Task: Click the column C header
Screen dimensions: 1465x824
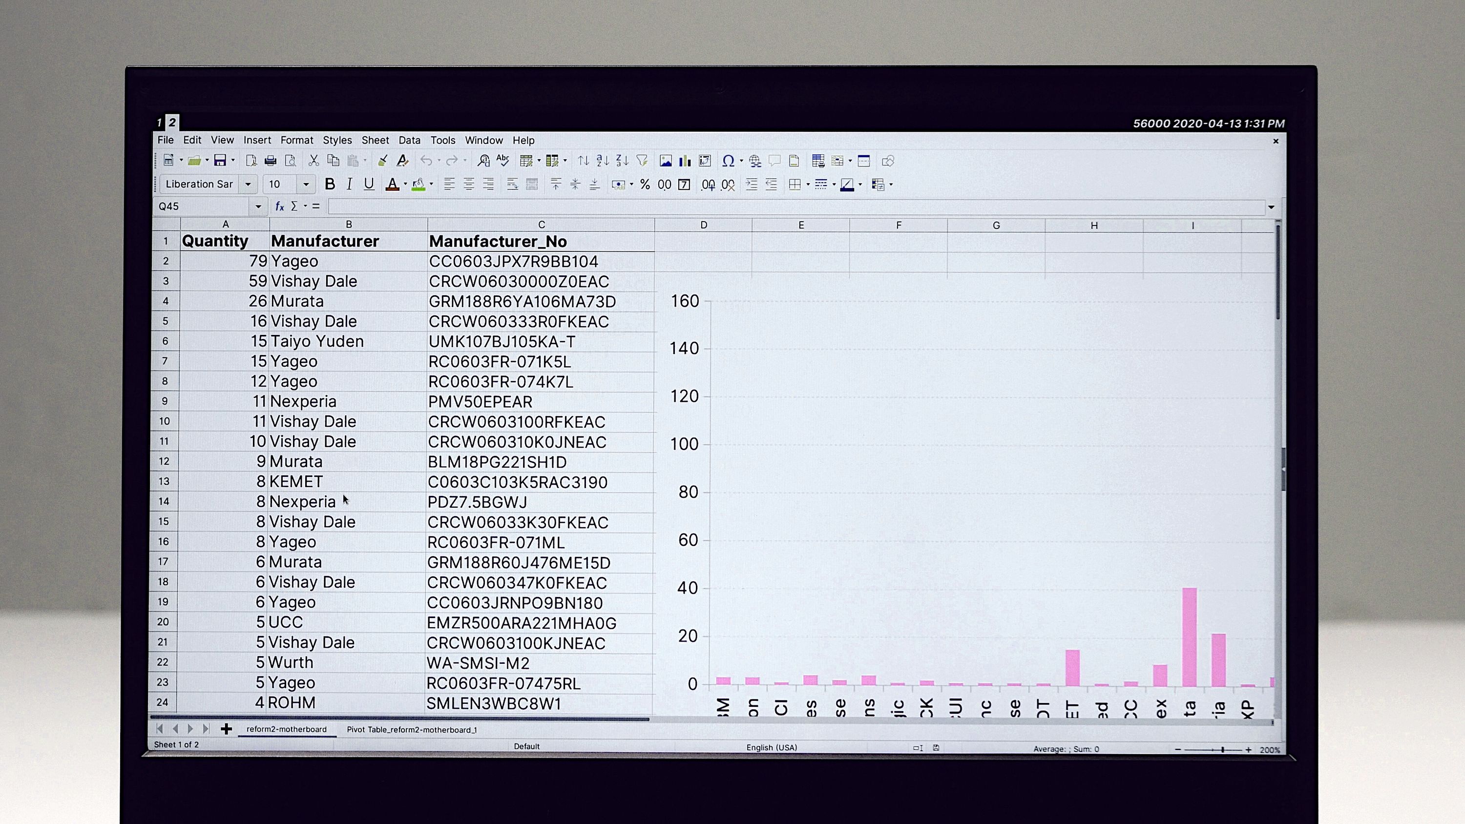Action: coord(541,225)
